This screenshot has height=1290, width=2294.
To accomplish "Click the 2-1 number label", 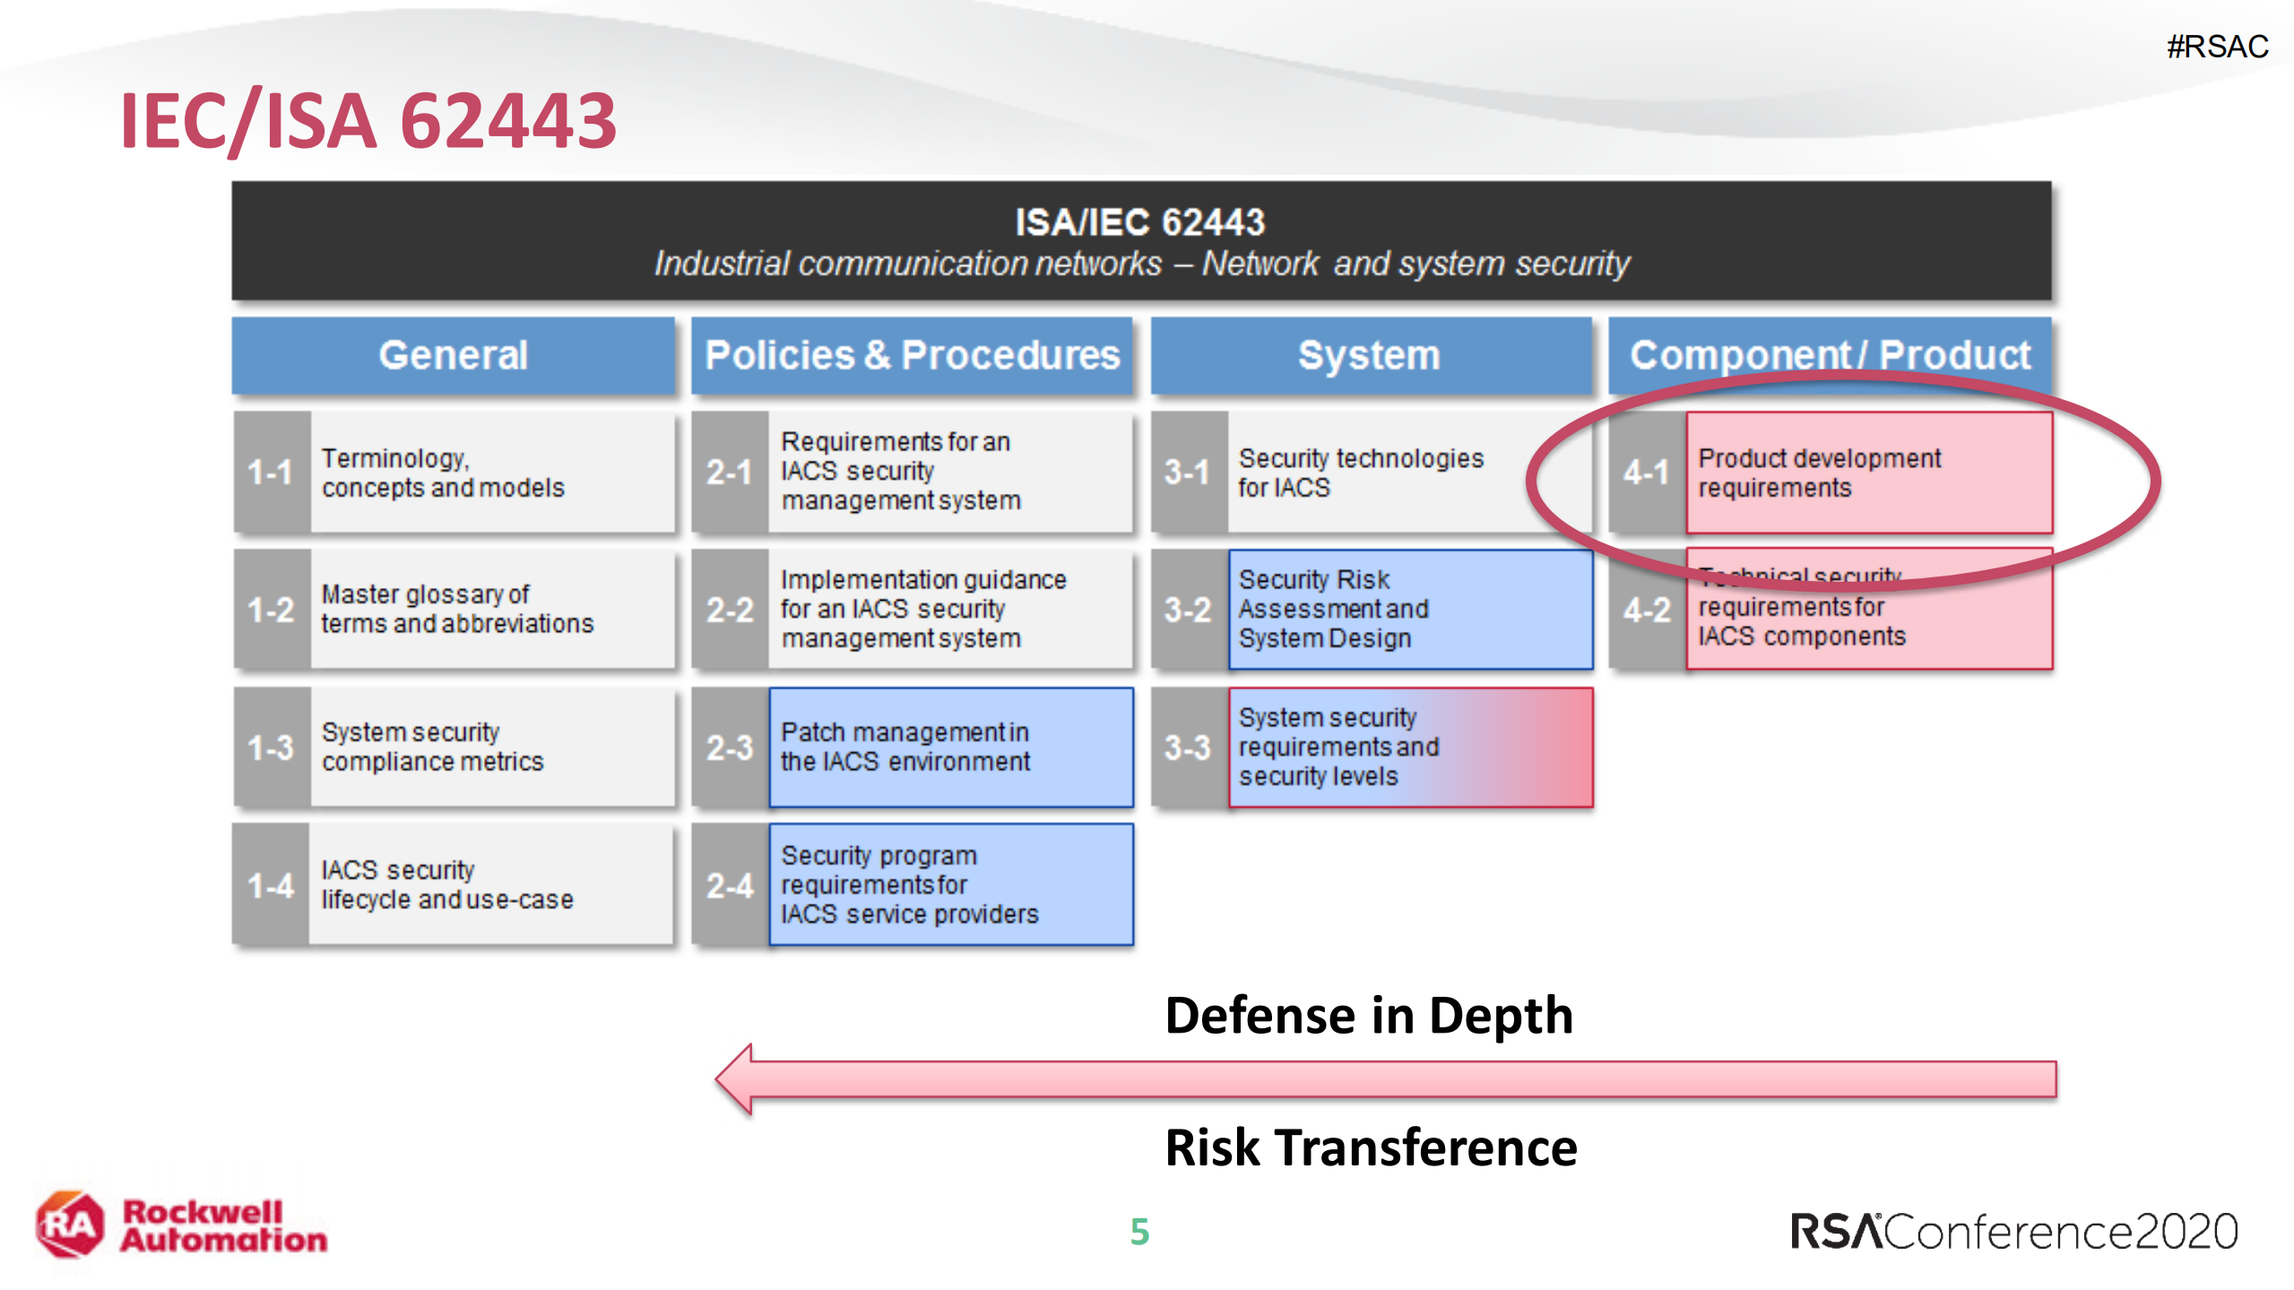I will [729, 472].
